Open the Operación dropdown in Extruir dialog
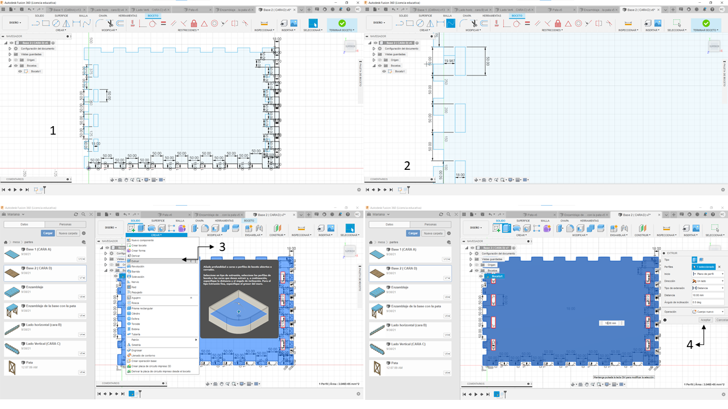 [x=709, y=311]
